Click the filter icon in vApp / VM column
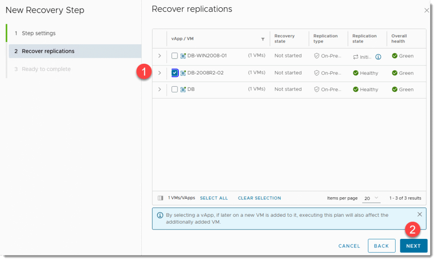The width and height of the screenshot is (436, 261). (263, 39)
